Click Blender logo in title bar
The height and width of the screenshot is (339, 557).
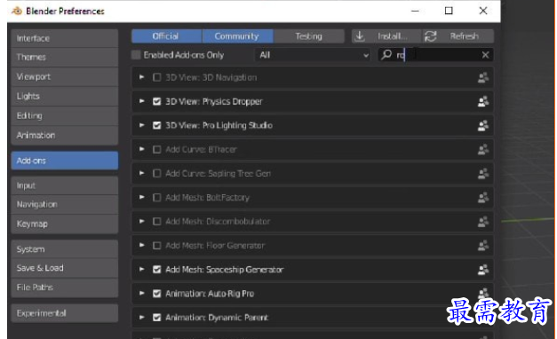(17, 11)
